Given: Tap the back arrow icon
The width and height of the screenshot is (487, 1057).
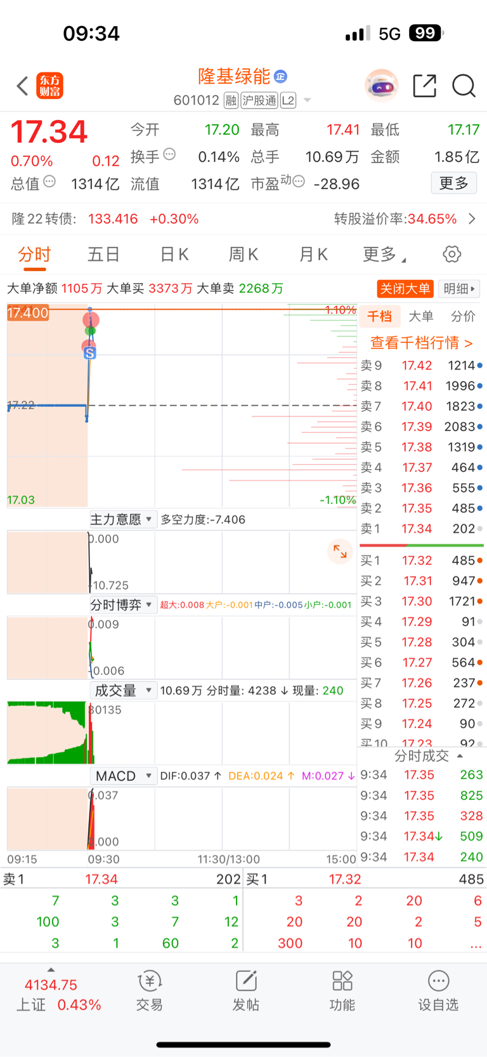Looking at the screenshot, I should 23,86.
